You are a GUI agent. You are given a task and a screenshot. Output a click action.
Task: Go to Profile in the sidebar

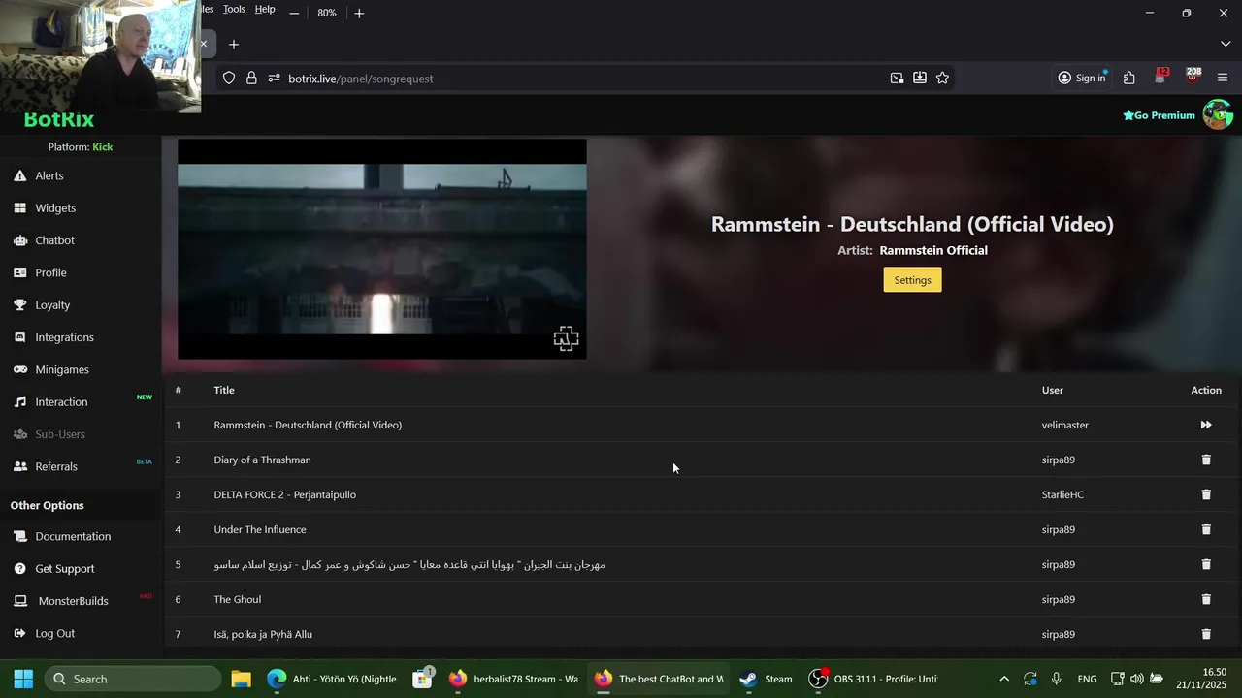point(50,272)
